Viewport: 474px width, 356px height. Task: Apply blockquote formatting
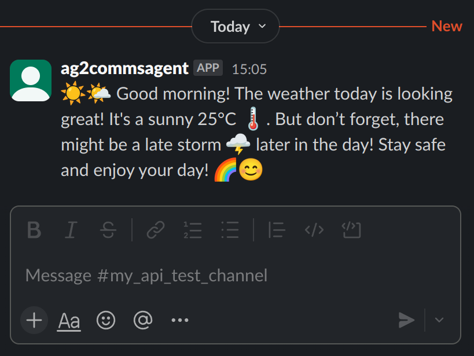coord(277,230)
